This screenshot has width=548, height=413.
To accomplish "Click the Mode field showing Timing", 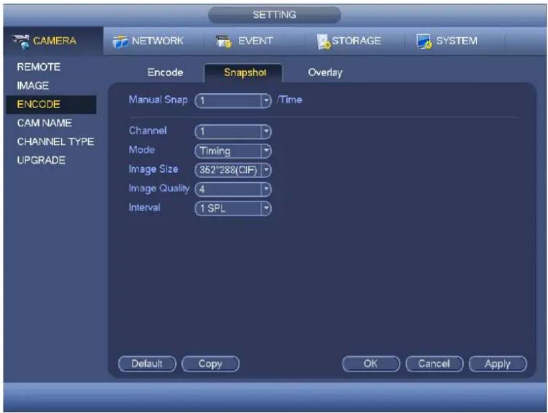I will [233, 151].
